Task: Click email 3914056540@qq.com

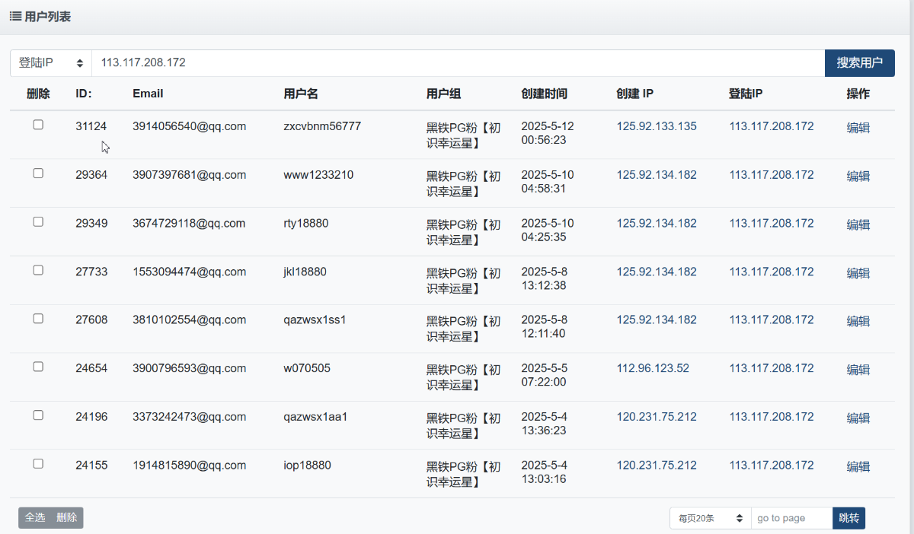Action: (x=189, y=126)
